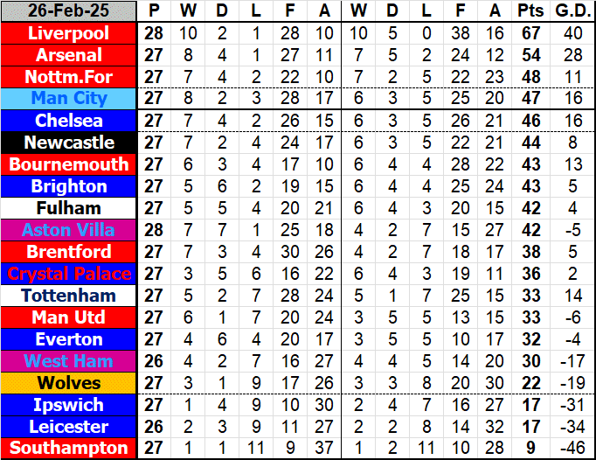
Task: Click the Liverpool team cell
Action: tap(69, 33)
